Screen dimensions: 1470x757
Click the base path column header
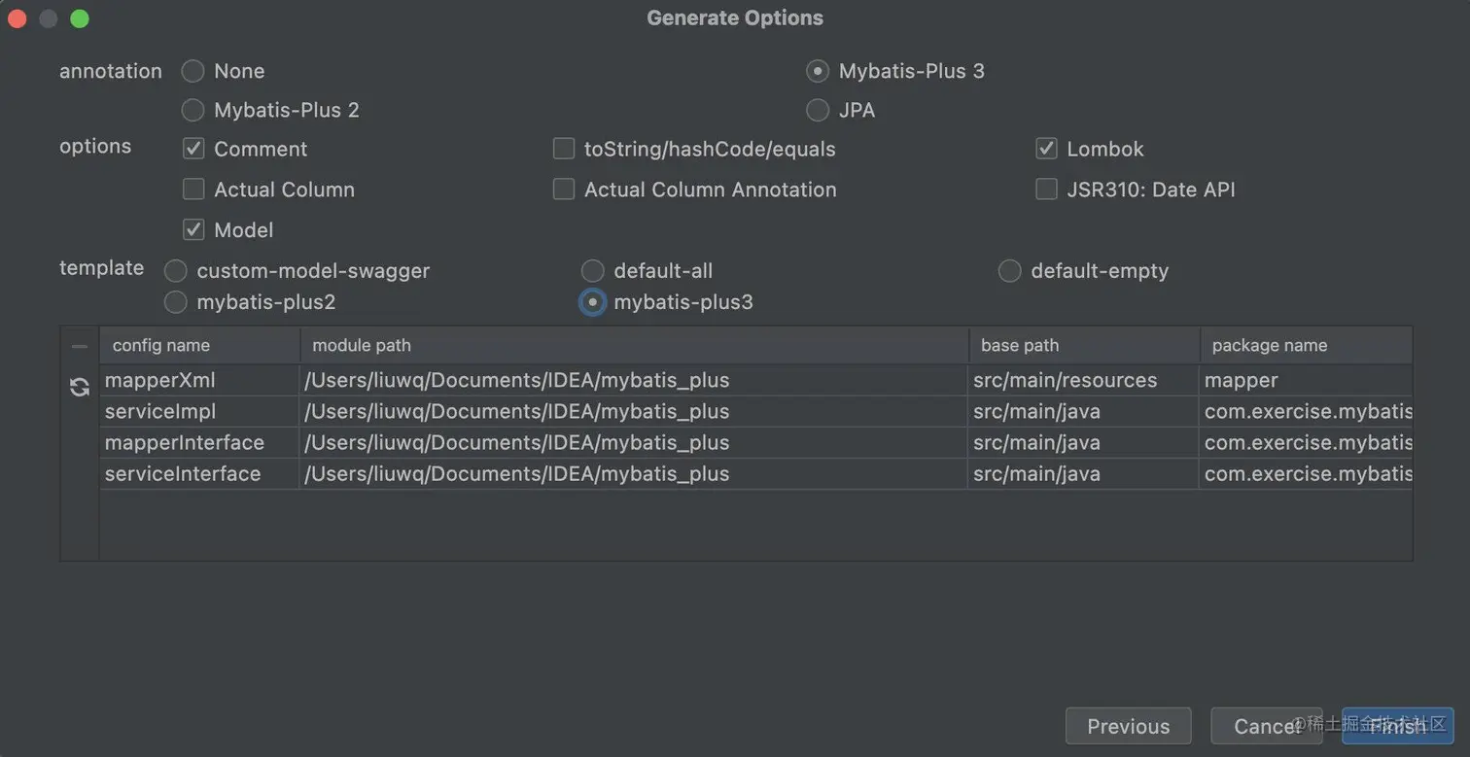(1084, 345)
